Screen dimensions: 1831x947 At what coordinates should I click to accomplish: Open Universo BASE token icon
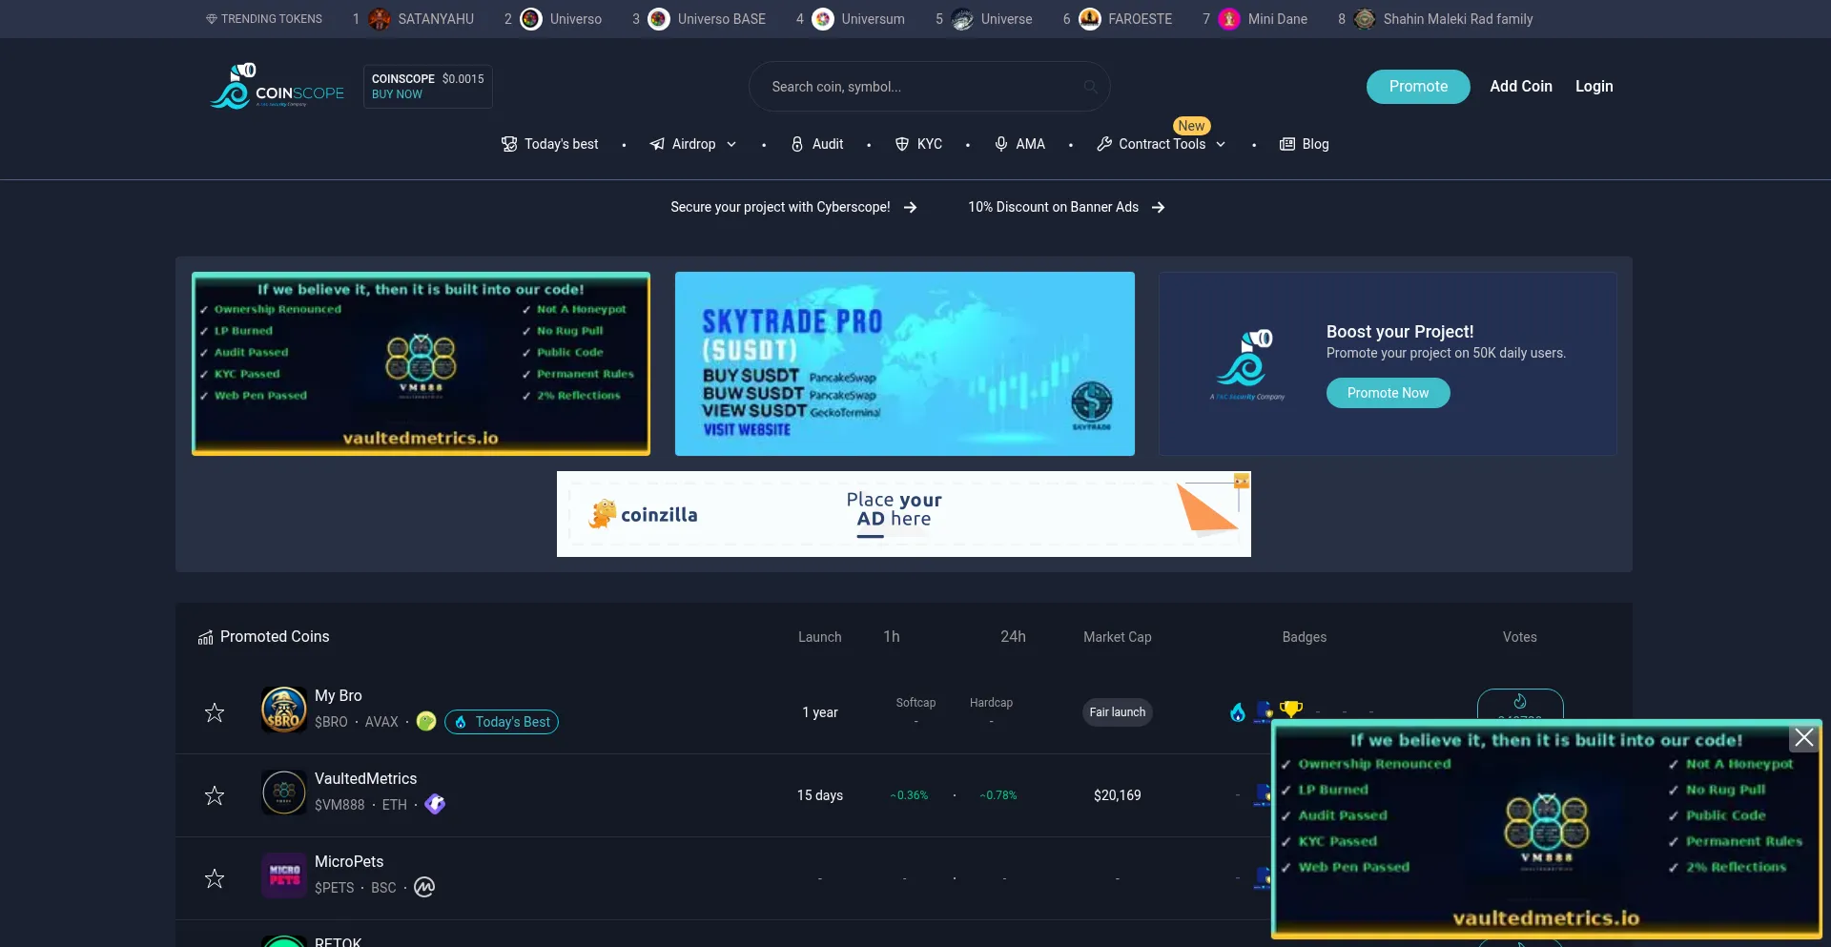click(659, 19)
